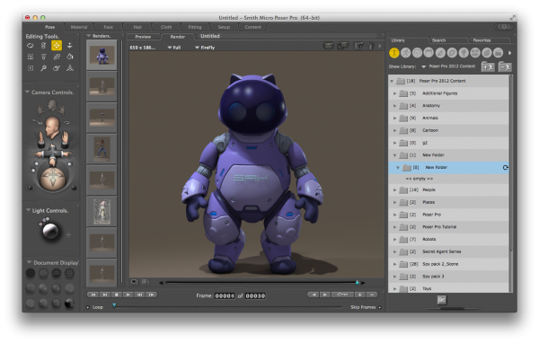Select the Direct Manipulation tool

point(70,68)
